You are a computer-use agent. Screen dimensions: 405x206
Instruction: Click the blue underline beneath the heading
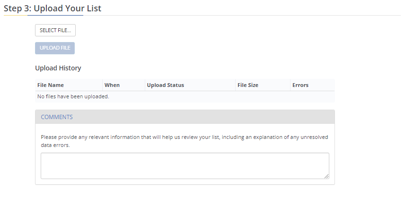(x=55, y=15)
